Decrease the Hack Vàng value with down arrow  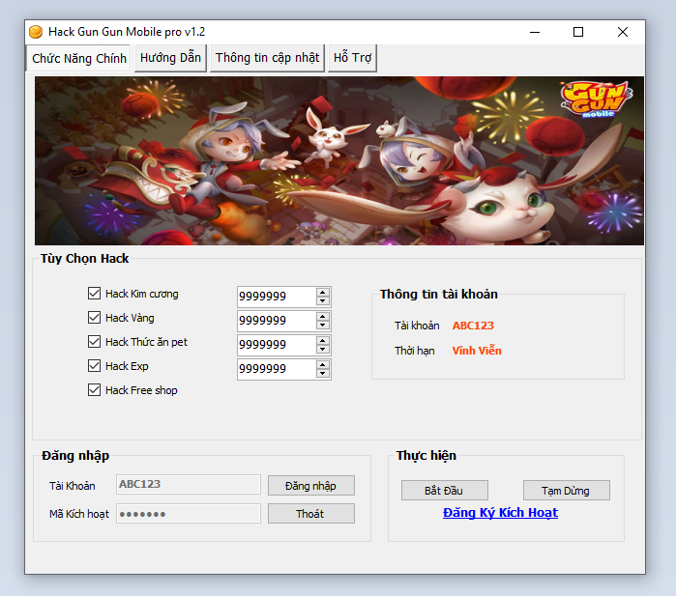(323, 326)
